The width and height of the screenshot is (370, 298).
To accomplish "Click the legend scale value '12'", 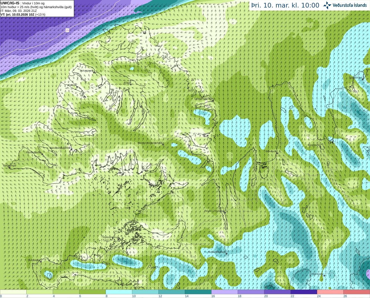I will (x=160, y=296).
